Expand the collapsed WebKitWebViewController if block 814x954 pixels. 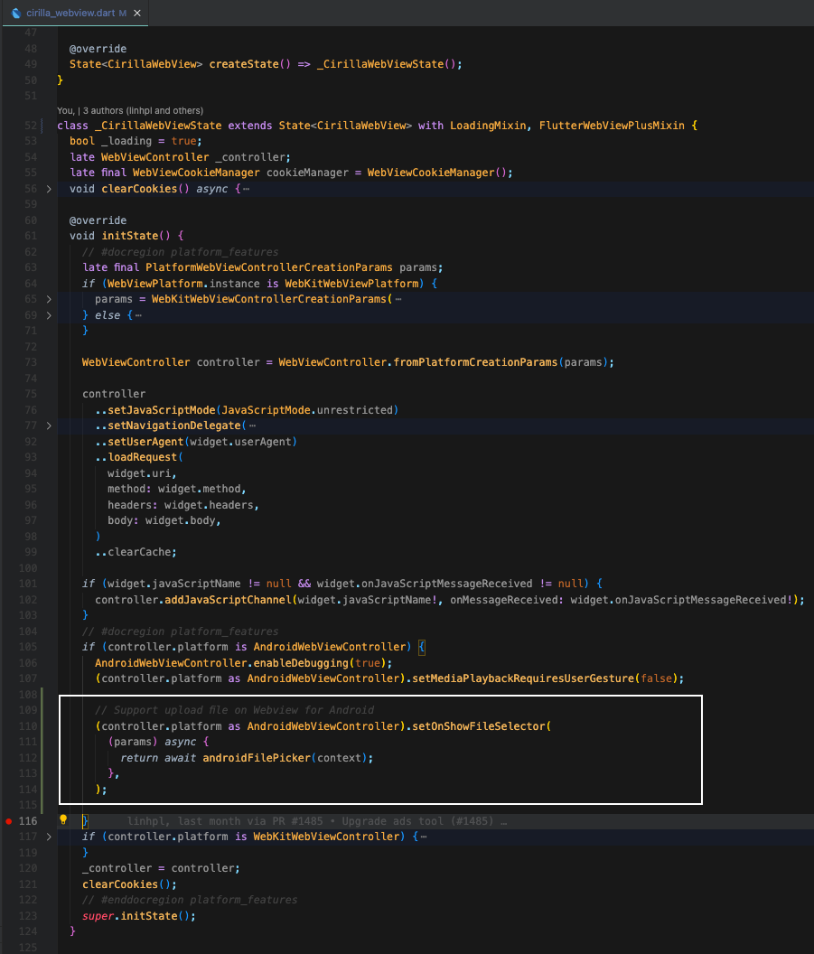(49, 836)
